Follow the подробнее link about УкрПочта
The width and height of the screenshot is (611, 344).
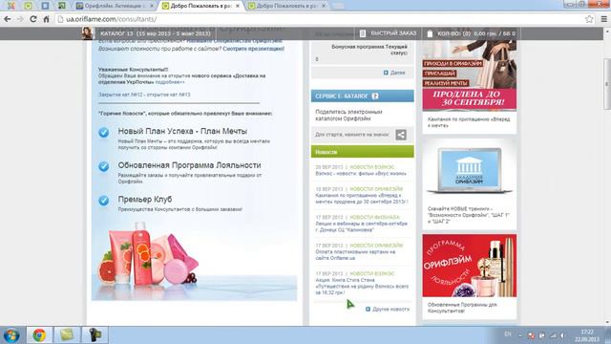(x=170, y=82)
